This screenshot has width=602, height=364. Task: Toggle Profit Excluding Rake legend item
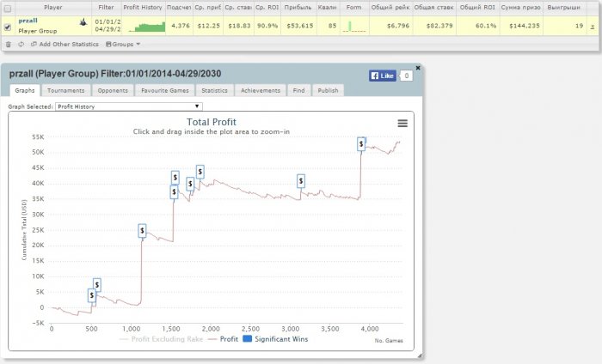pyautogui.click(x=162, y=339)
